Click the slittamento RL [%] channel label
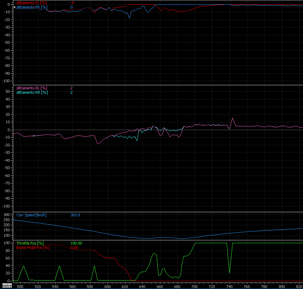The width and height of the screenshot is (303, 289). coord(32,88)
